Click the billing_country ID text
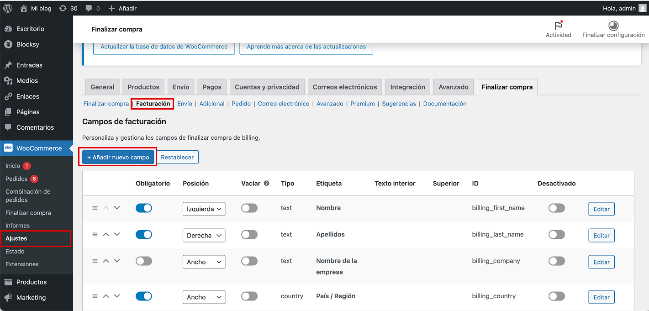This screenshot has width=649, height=311. [x=494, y=296]
